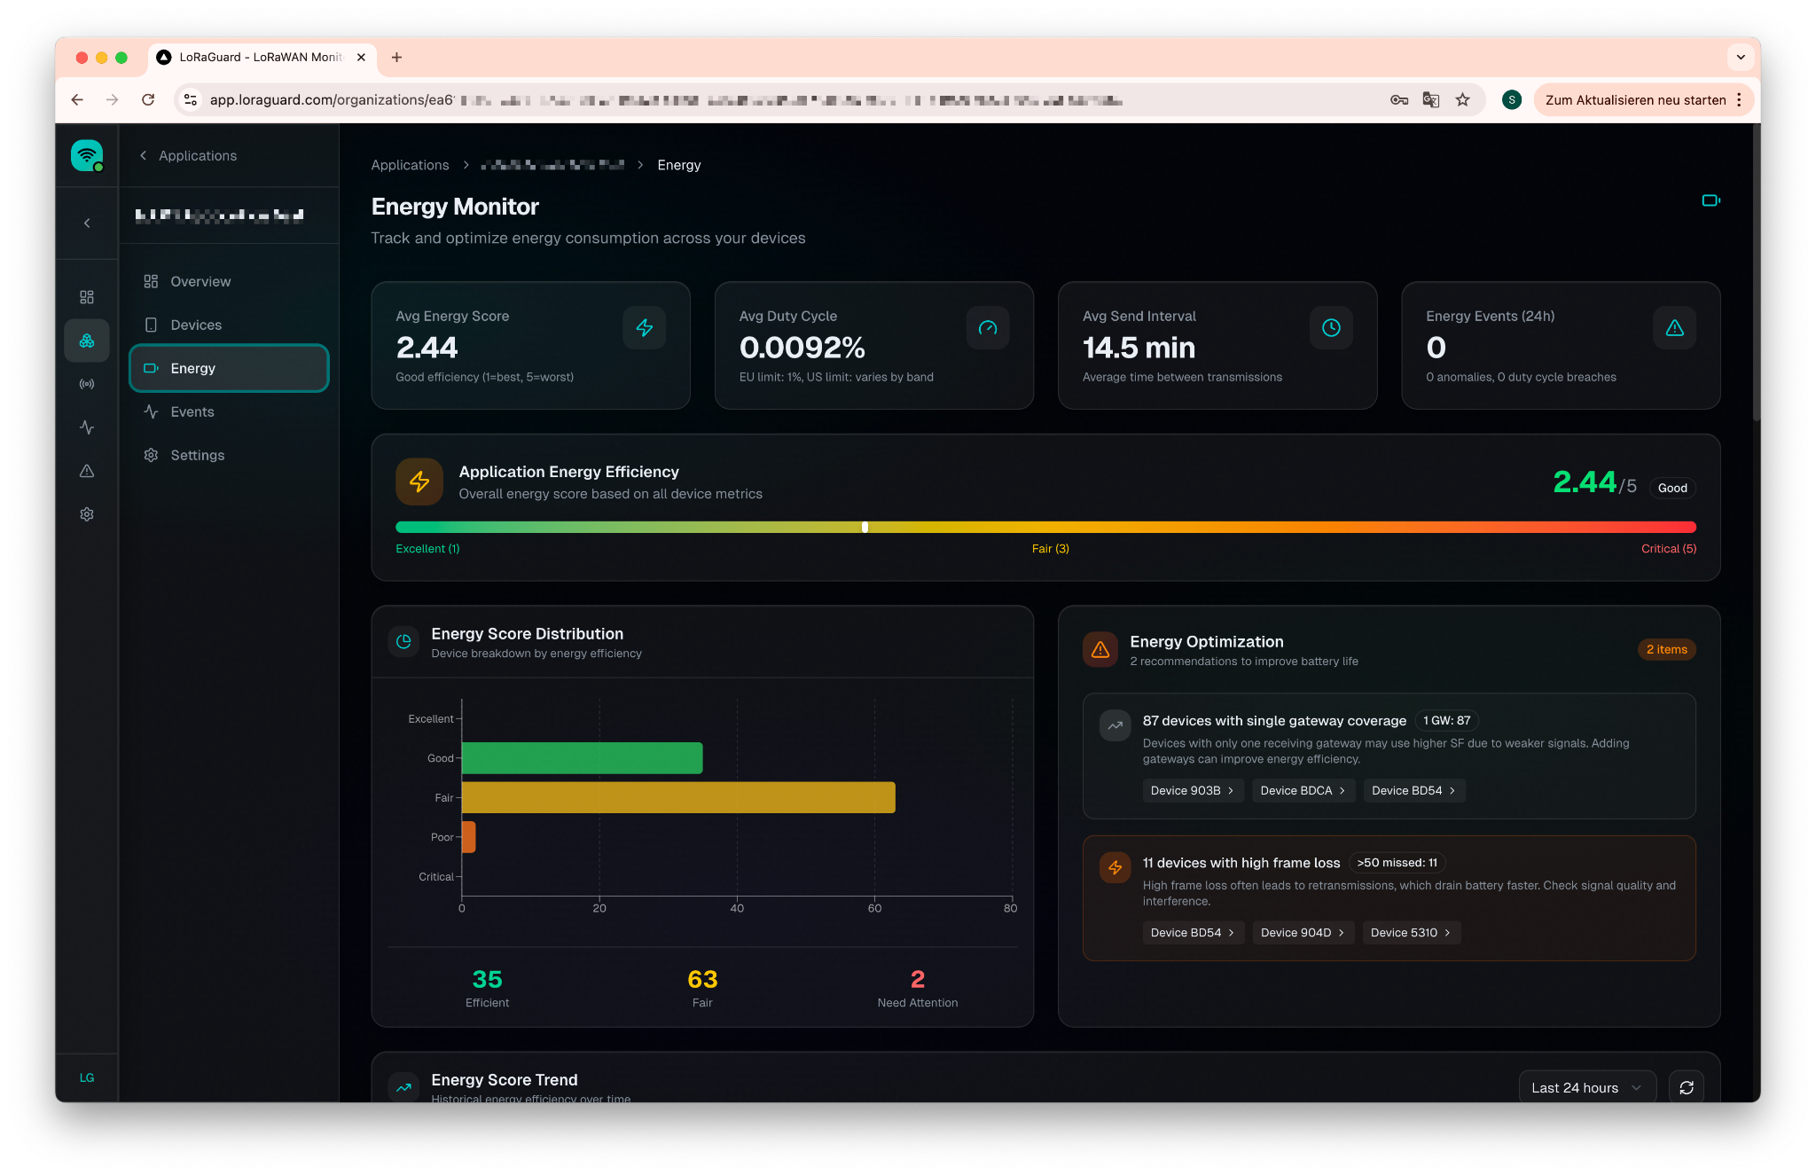Image resolution: width=1816 pixels, height=1175 pixels.
Task: Open the dashboard grid icon in left rail
Action: point(86,297)
